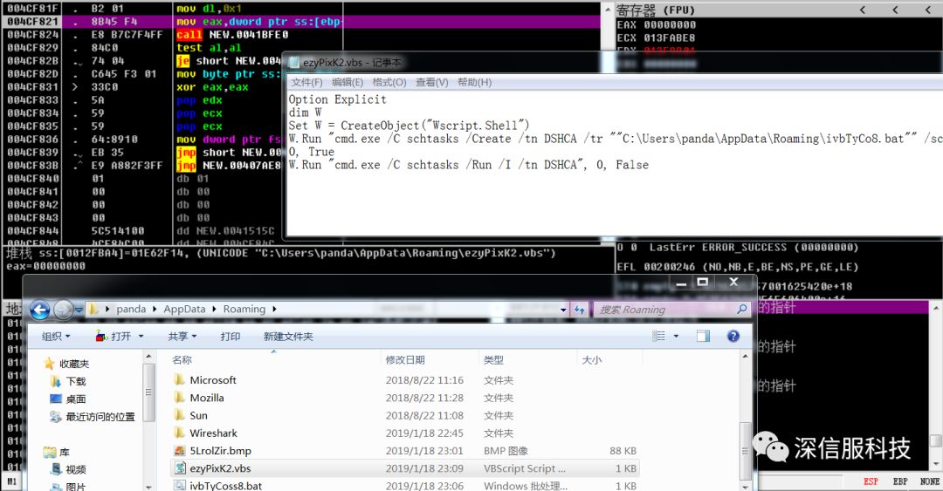The width and height of the screenshot is (943, 491).
Task: Open Notepad 查看(V) menu
Action: (x=432, y=82)
